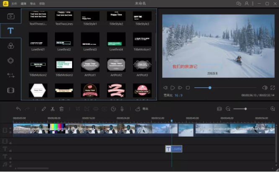Fit timeline to window icon
Viewport: 279px width, 172px height.
click(x=220, y=109)
